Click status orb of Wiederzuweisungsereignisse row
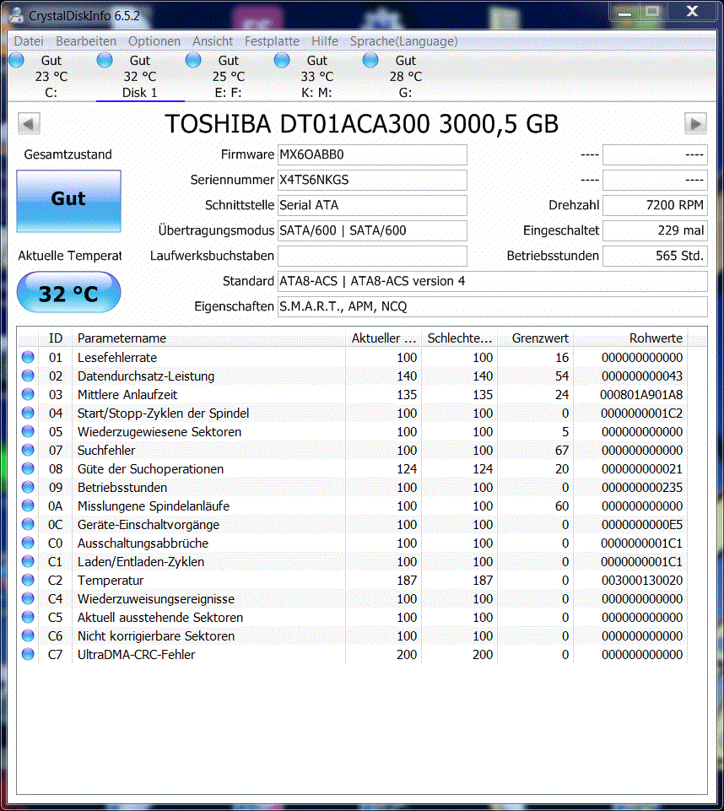This screenshot has width=724, height=811. click(x=28, y=599)
